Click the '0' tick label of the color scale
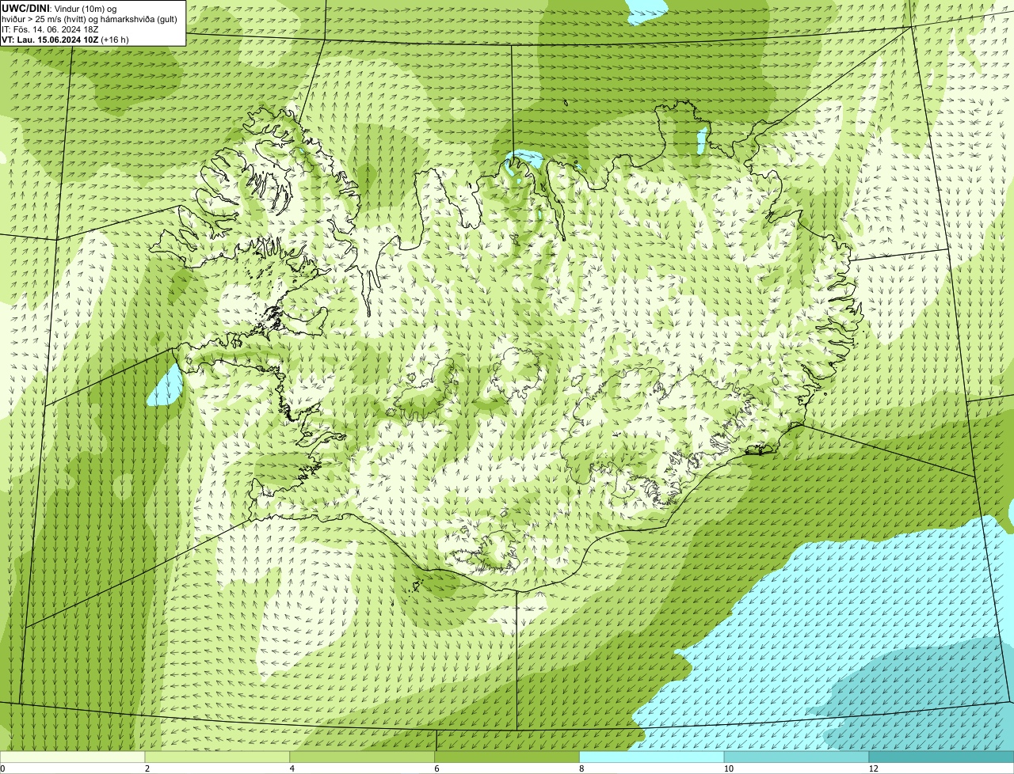 (2, 768)
